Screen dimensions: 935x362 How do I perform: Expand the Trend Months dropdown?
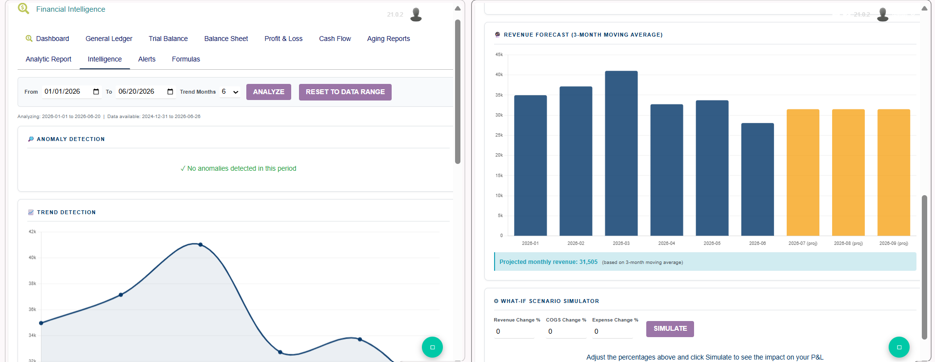click(230, 92)
